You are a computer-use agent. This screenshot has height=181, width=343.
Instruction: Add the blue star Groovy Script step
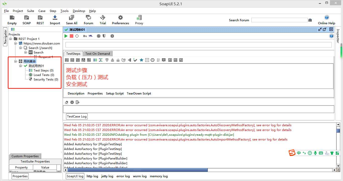[141, 60]
